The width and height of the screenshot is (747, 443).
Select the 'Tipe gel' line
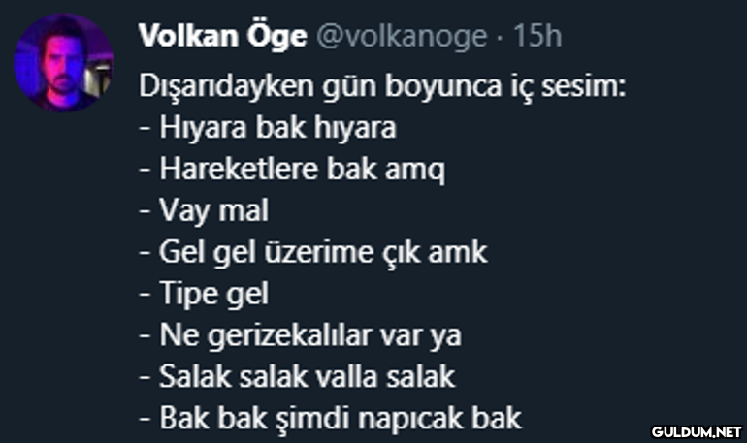coord(204,294)
